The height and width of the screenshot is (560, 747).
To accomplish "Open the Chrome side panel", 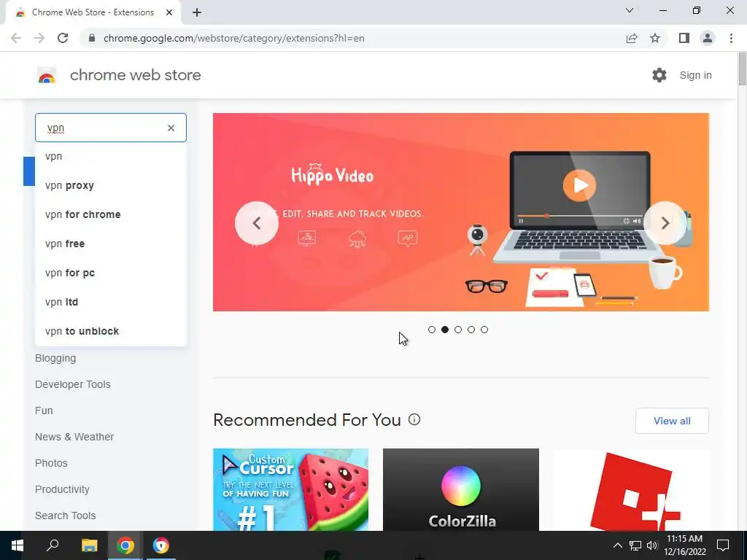I will [x=684, y=38].
